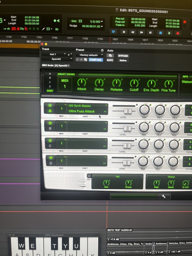The height and width of the screenshot is (256, 192).
Task: Toggle part D power button
Action: [x=50, y=158]
